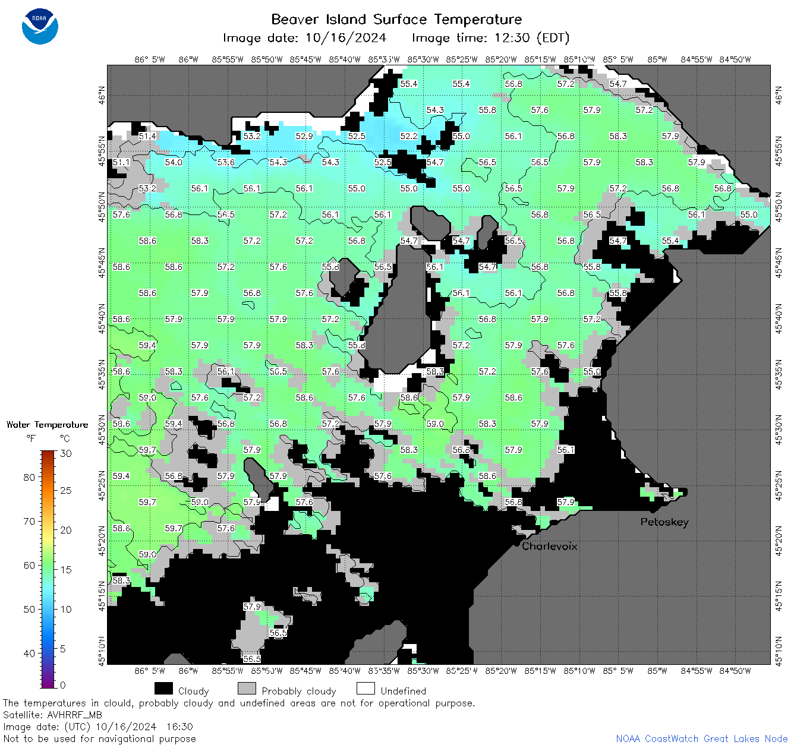794x748 pixels.
Task: Click the Petoskey city marker dot
Action: (x=653, y=510)
